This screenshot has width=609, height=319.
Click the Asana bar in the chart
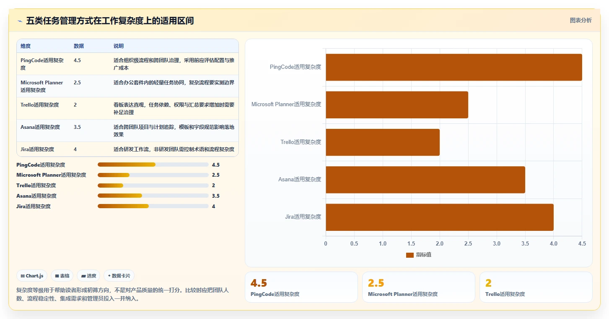425,180
